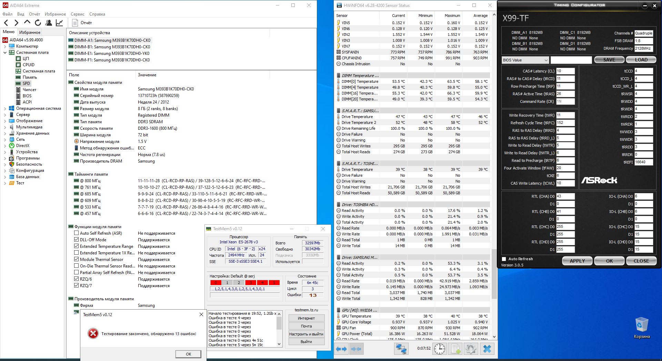Select SPD in the AIDA64 tree

point(26,84)
